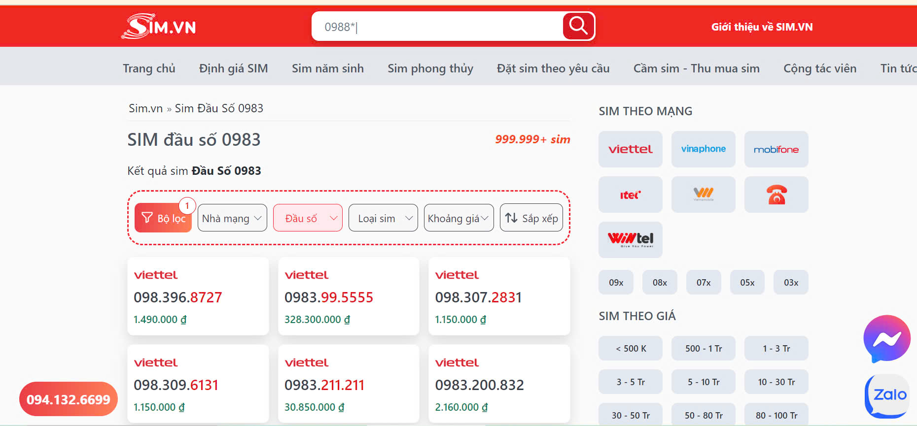This screenshot has height=426, width=917.
Task: Open the Định giá SIM menu
Action: tap(233, 68)
